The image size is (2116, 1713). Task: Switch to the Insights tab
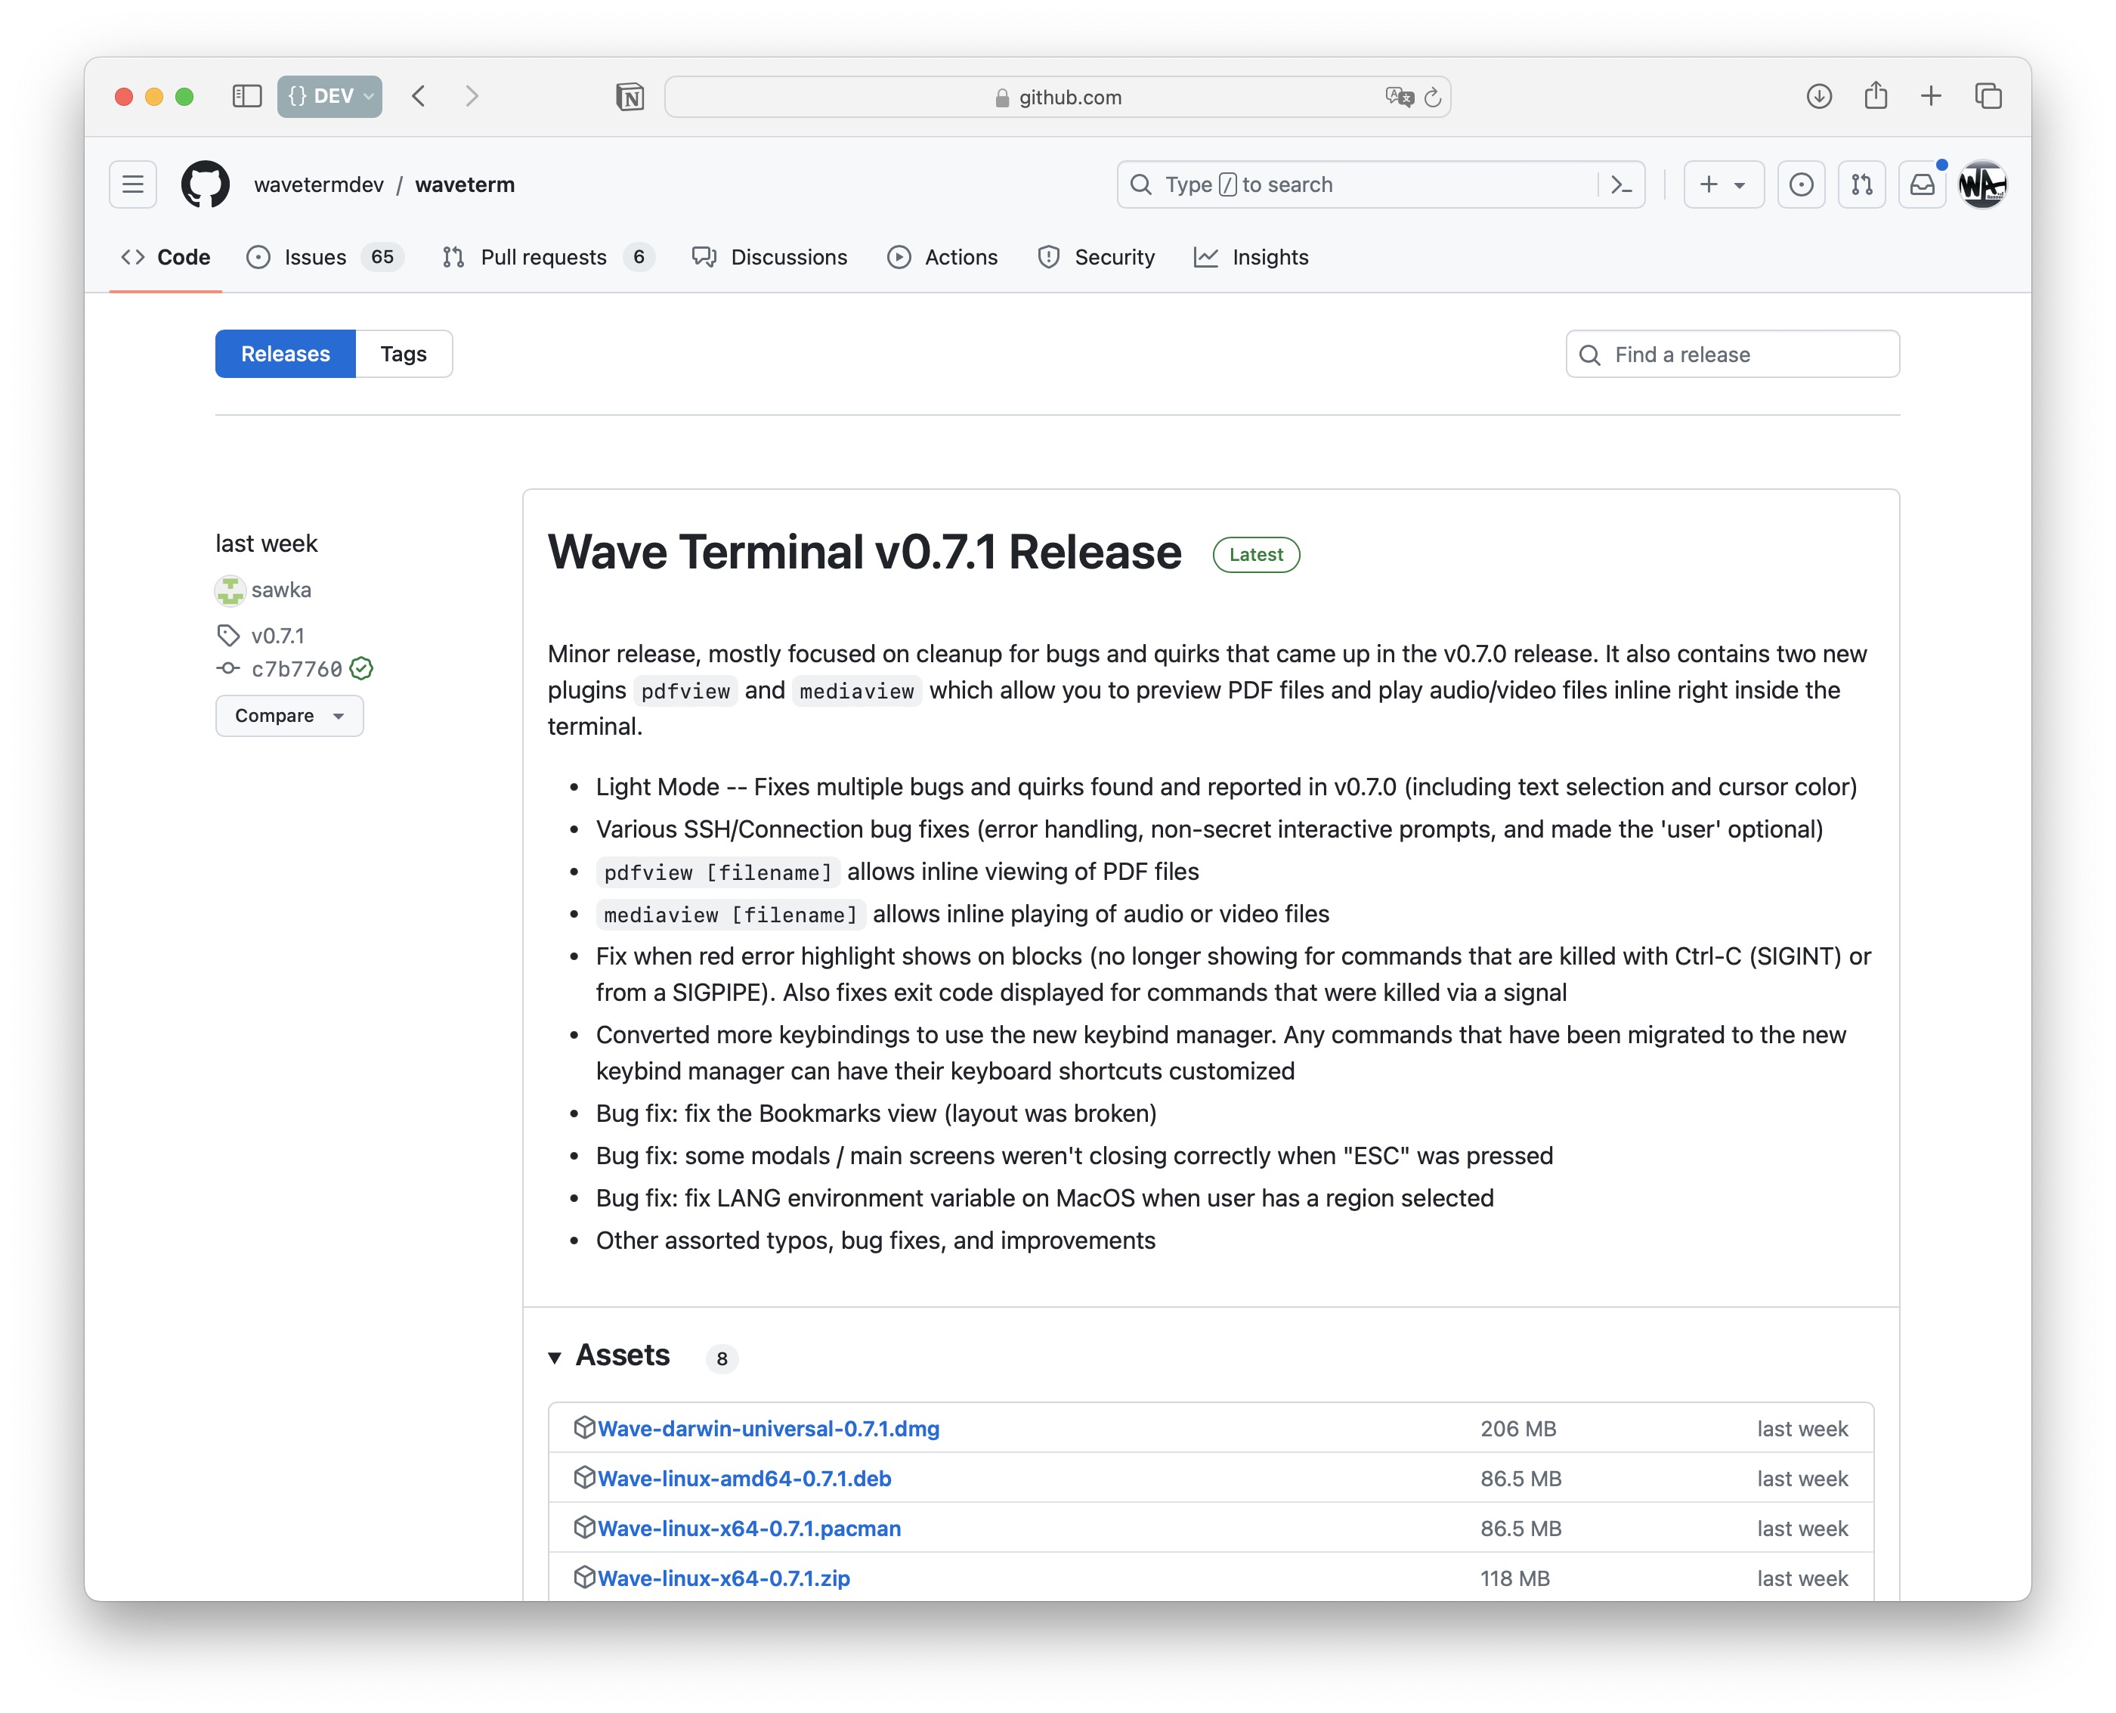(1252, 258)
